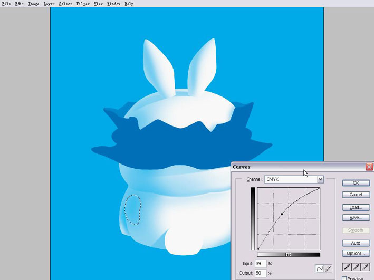
Task: Click the Options... button
Action: [x=356, y=253]
